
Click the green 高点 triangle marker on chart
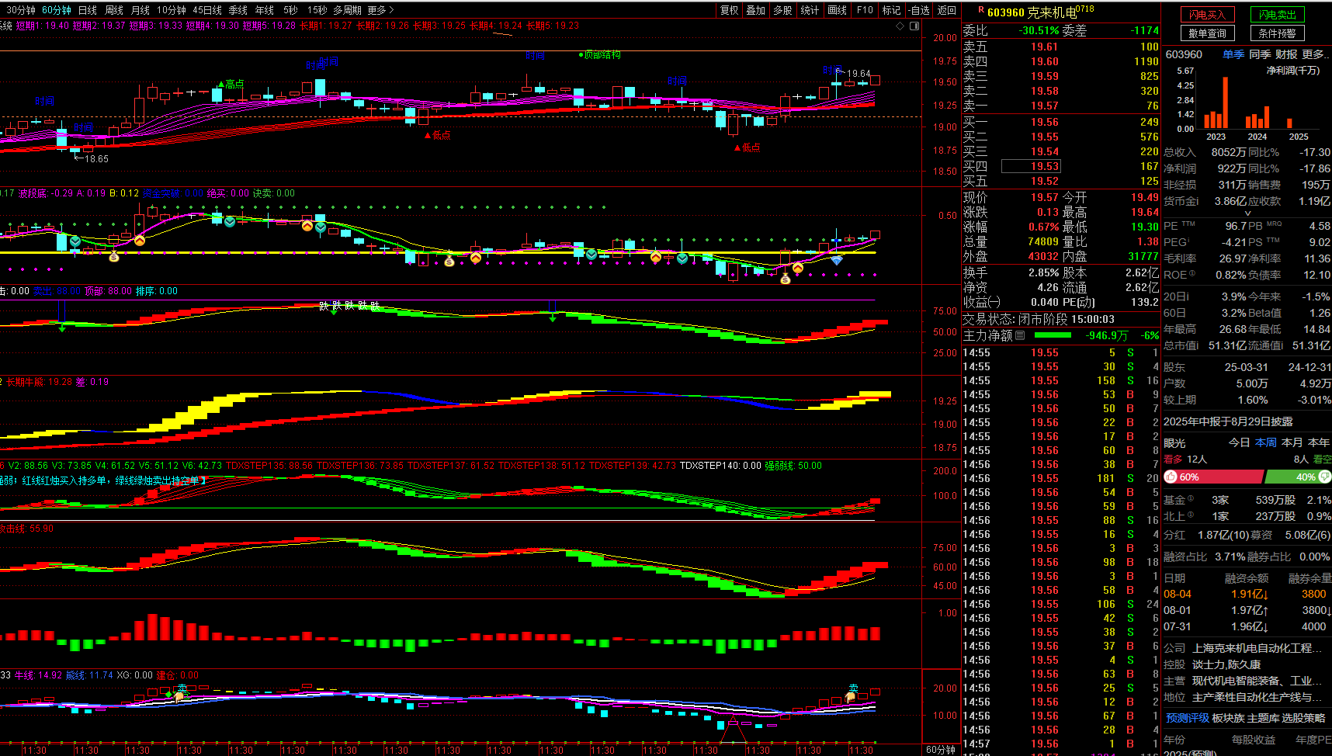pyautogui.click(x=221, y=84)
